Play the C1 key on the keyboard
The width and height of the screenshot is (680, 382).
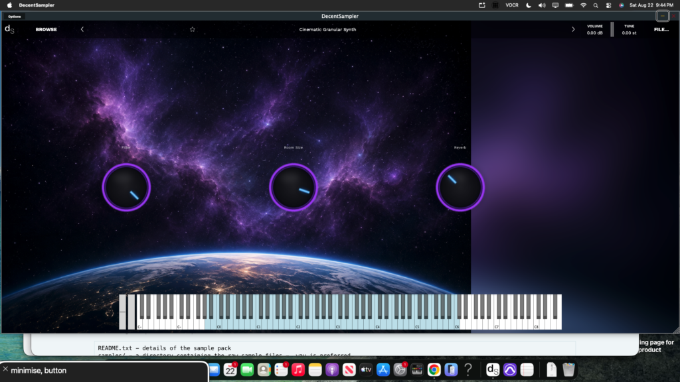point(259,323)
